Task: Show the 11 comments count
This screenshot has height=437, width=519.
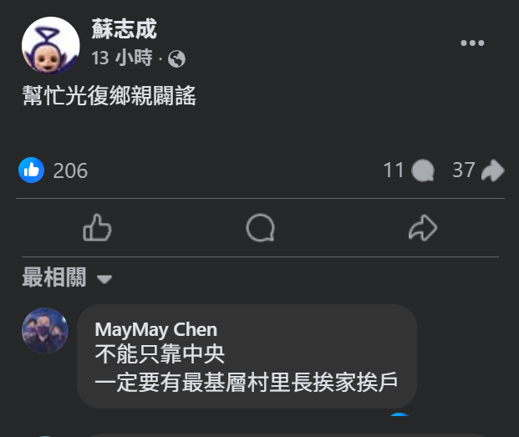Action: [x=394, y=170]
